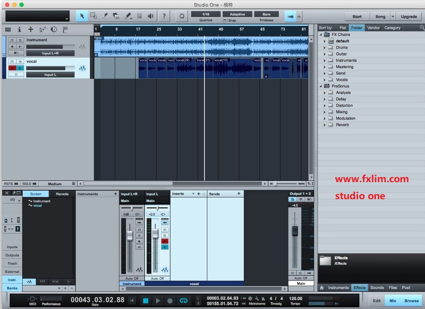Mute the vocal track
The width and height of the screenshot is (425, 309).
[12, 61]
